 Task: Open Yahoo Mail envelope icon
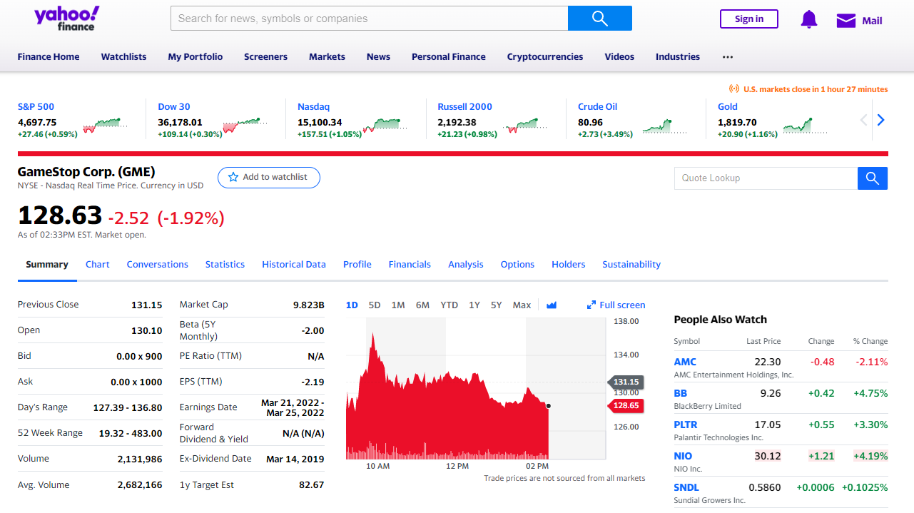pyautogui.click(x=846, y=21)
